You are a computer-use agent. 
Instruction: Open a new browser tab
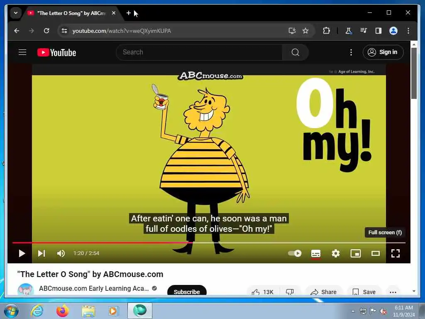tap(129, 13)
